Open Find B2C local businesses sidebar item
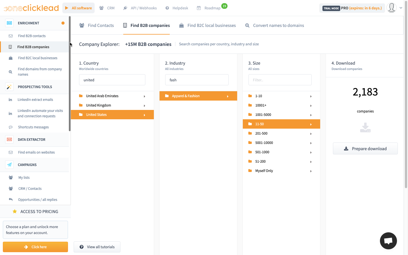The width and height of the screenshot is (408, 255). (35, 58)
